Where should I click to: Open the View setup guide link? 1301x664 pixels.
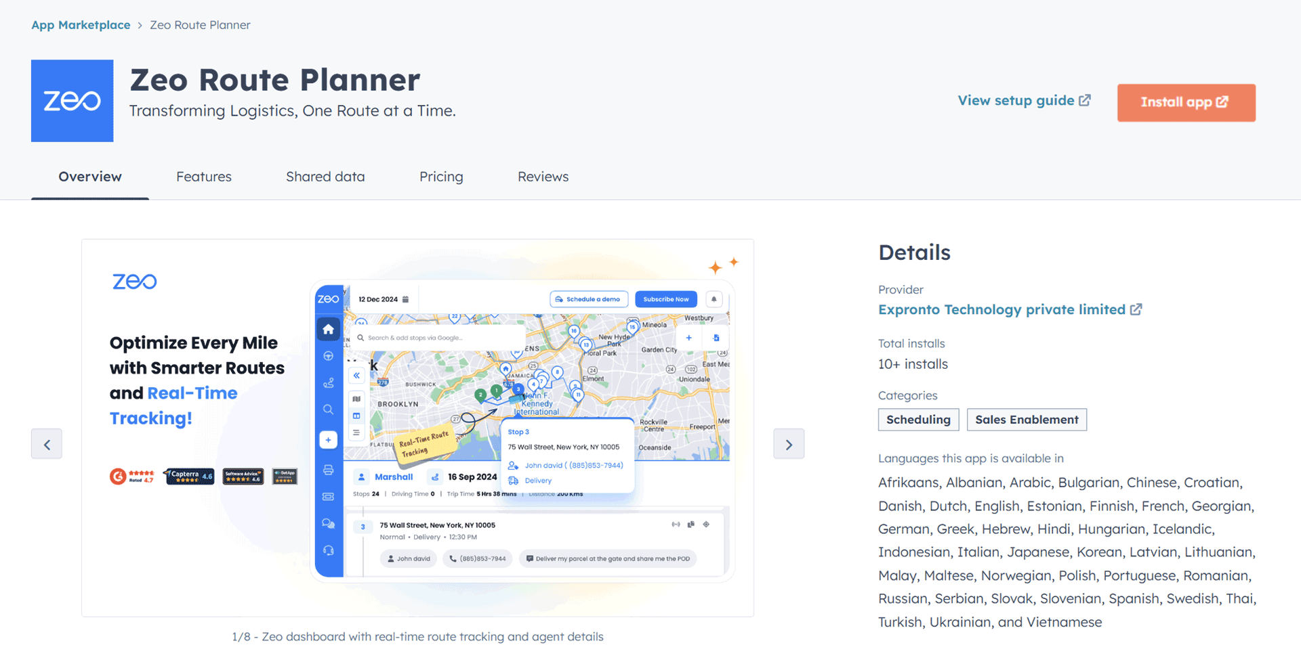[1015, 100]
